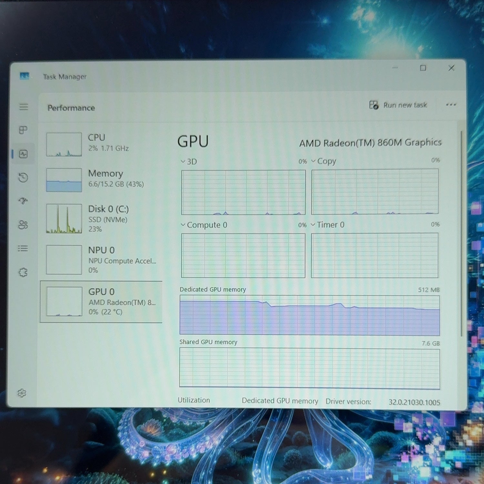This screenshot has width=484, height=484.
Task: Select the Disk 0 (C:) performance entry
Action: point(101,218)
